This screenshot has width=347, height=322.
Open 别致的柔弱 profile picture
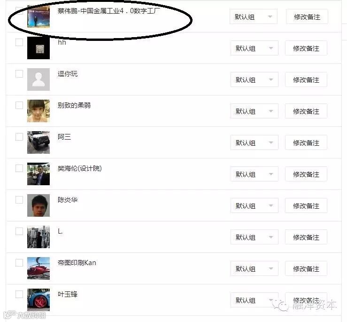[x=39, y=111]
